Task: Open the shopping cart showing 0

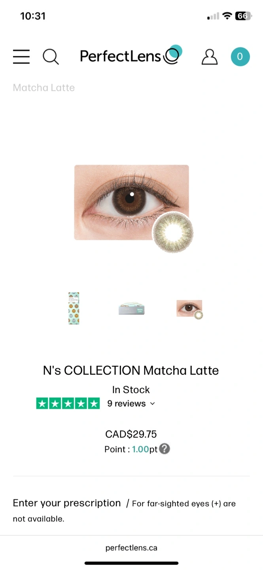Action: tap(240, 57)
